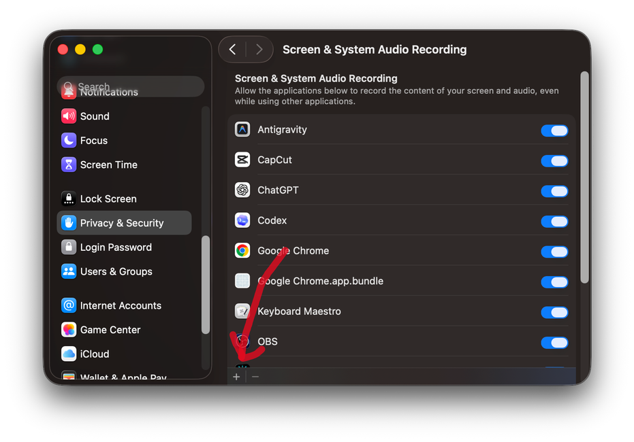634x442 pixels.
Task: Add an app with the plus button
Action: click(x=236, y=375)
